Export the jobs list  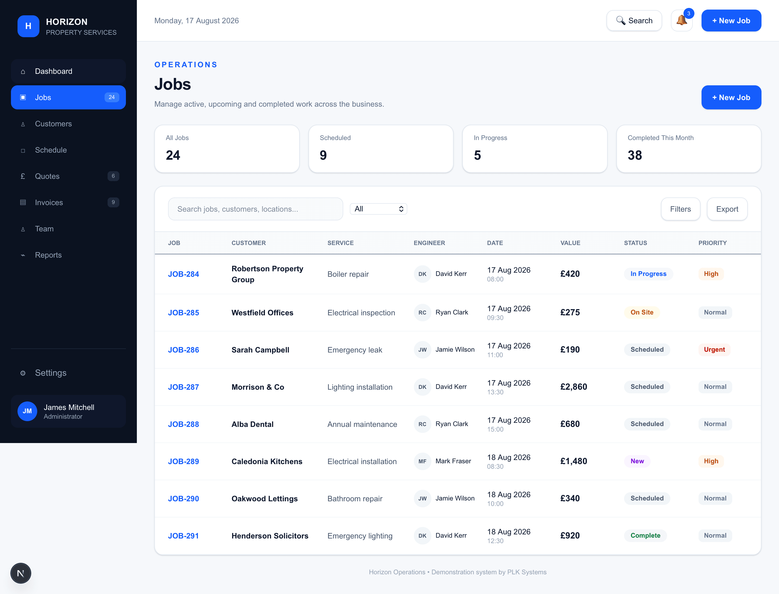727,209
